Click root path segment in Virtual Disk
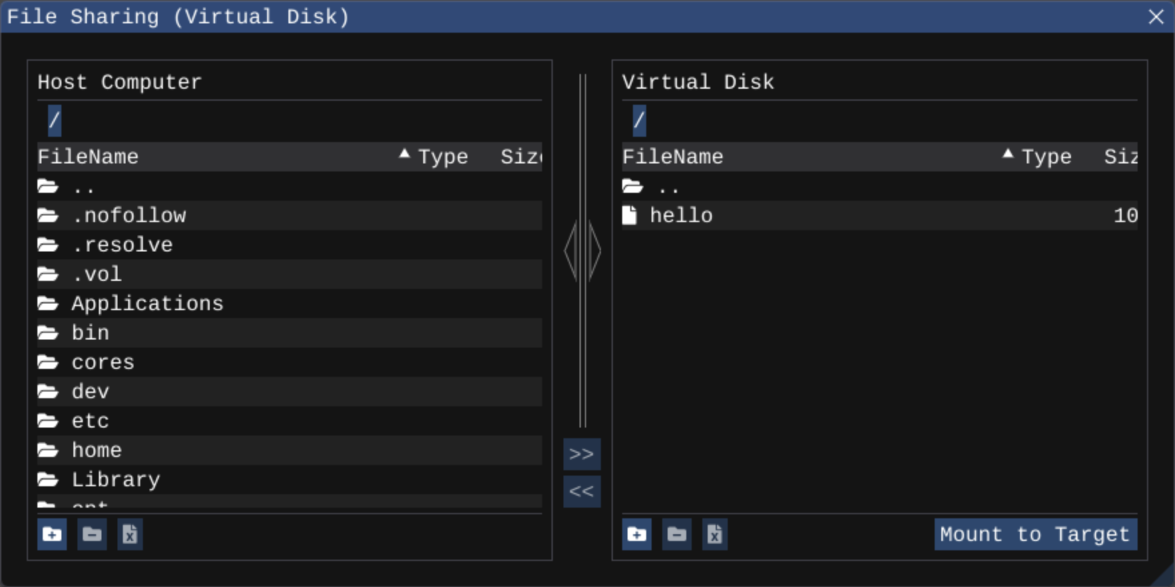The image size is (1175, 587). click(x=639, y=121)
